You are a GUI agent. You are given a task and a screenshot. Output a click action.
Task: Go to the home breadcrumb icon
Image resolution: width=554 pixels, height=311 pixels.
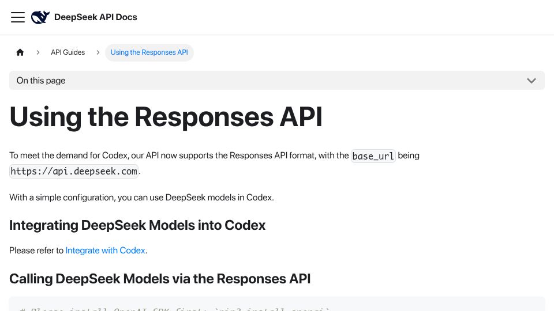tap(20, 52)
